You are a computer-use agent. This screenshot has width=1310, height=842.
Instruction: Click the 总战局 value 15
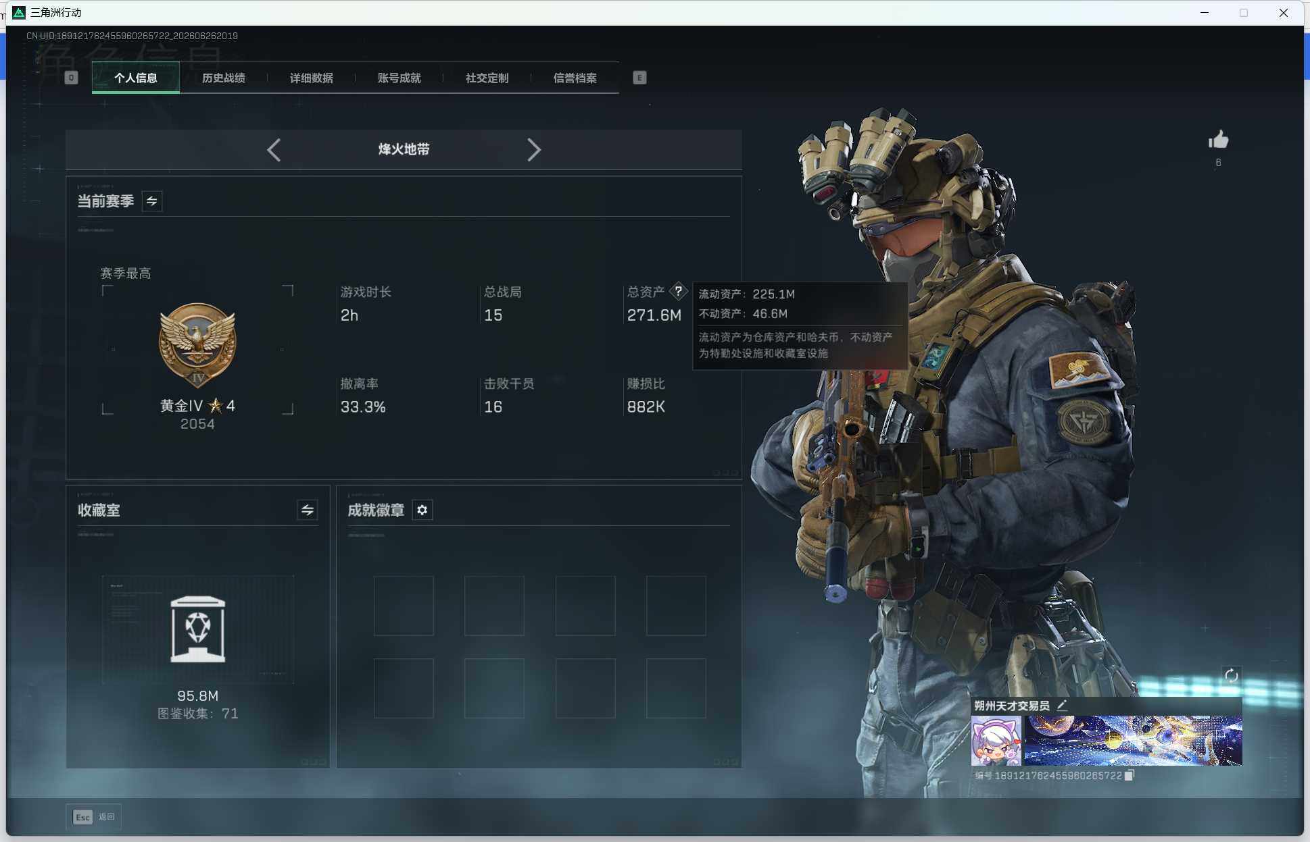[x=493, y=315]
